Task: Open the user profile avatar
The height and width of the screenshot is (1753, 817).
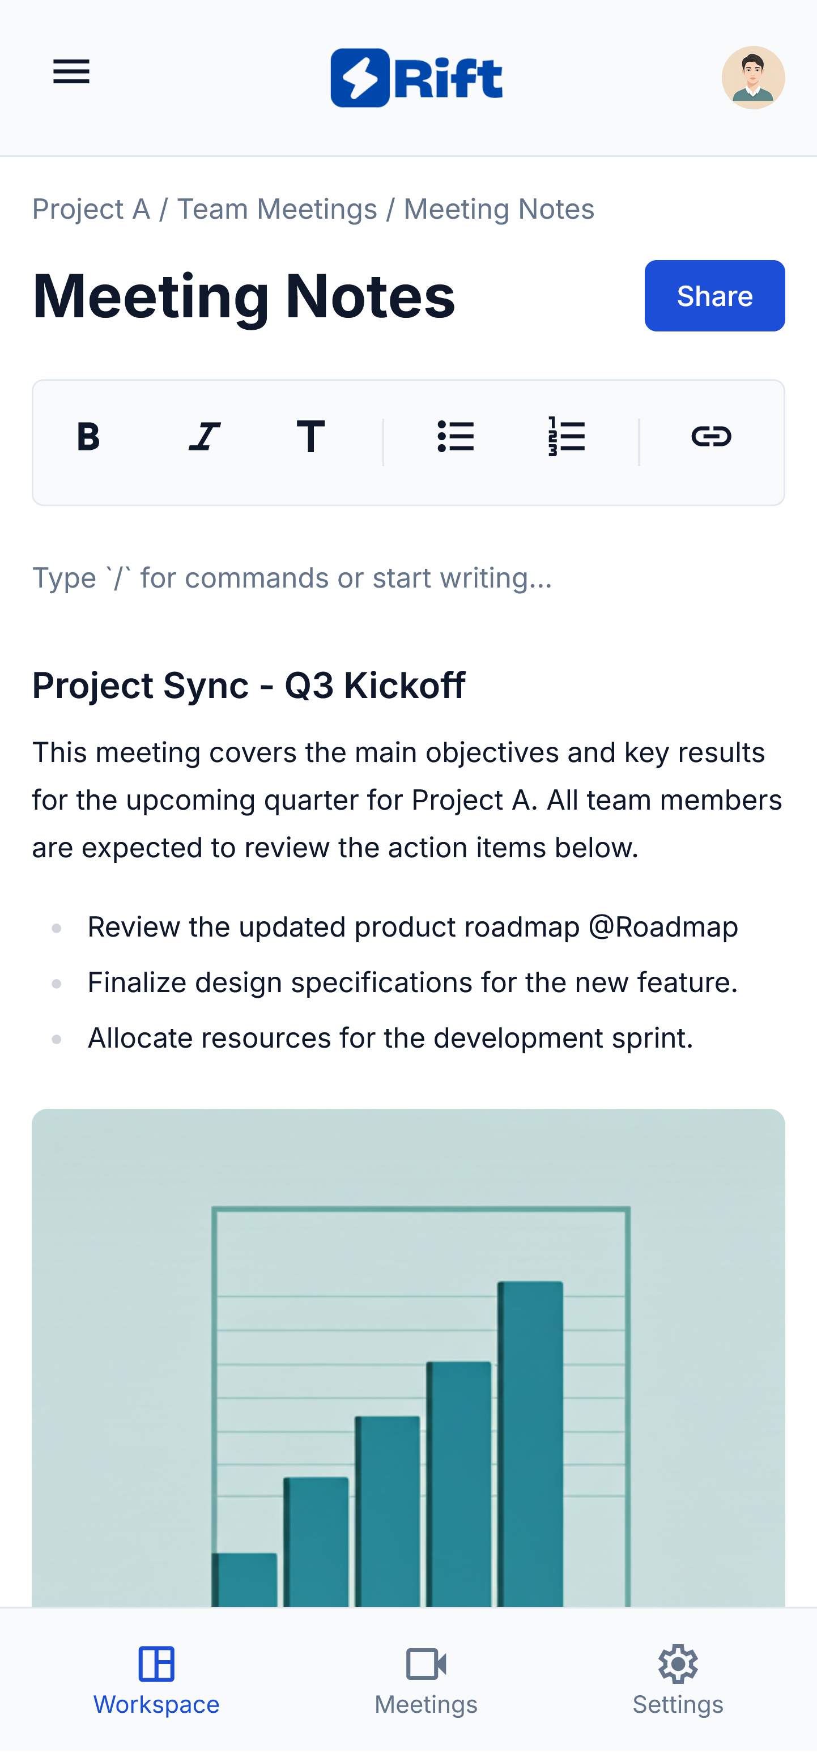Action: pyautogui.click(x=752, y=78)
